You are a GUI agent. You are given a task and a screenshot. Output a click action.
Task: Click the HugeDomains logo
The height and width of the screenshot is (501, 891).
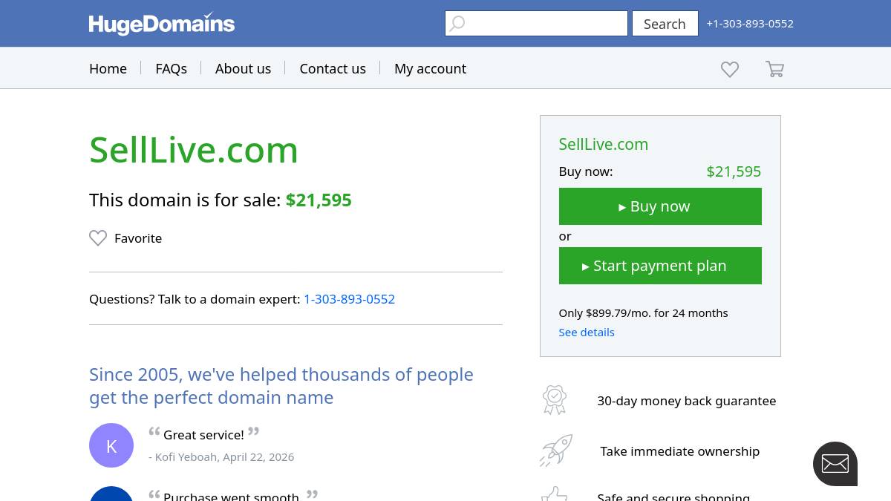pyautogui.click(x=162, y=24)
